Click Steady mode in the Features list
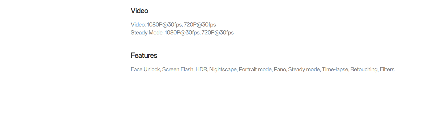The image size is (434, 116). coord(304,69)
